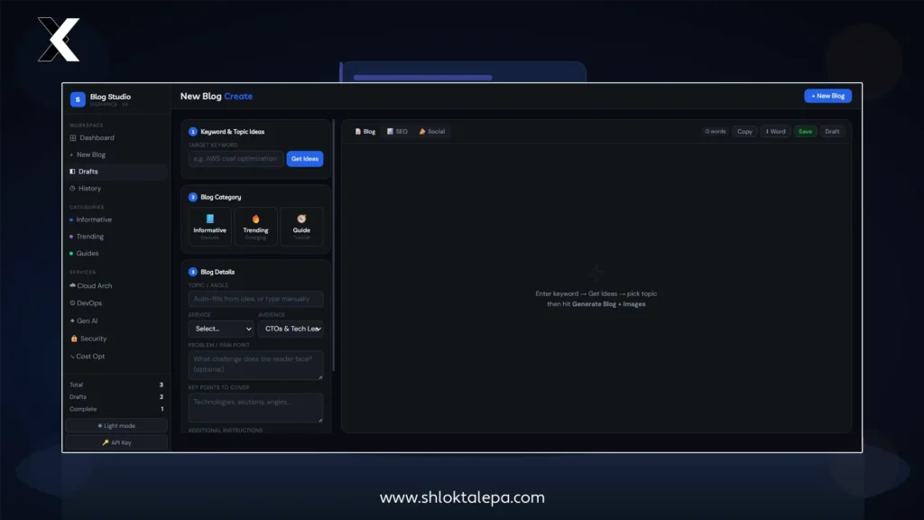The image size is (924, 520).
Task: Open the Drafts sidebar item
Action: tap(115, 172)
